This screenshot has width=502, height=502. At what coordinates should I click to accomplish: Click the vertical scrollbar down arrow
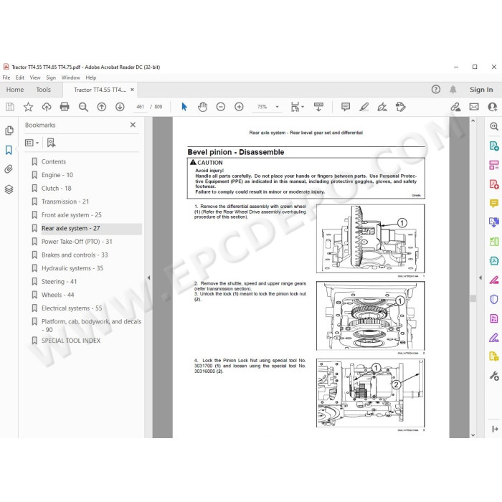(473, 435)
